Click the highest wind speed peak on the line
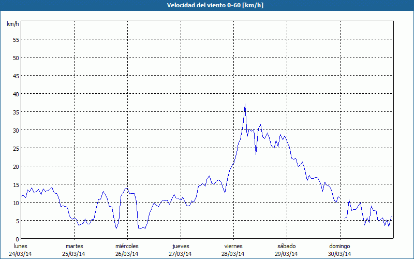Screen dimensions: 414x259 point(245,105)
